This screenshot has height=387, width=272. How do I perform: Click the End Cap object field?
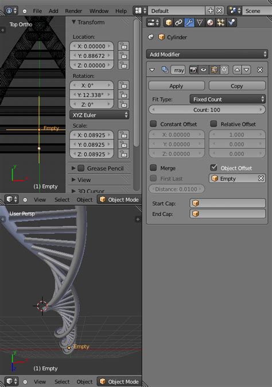point(228,213)
